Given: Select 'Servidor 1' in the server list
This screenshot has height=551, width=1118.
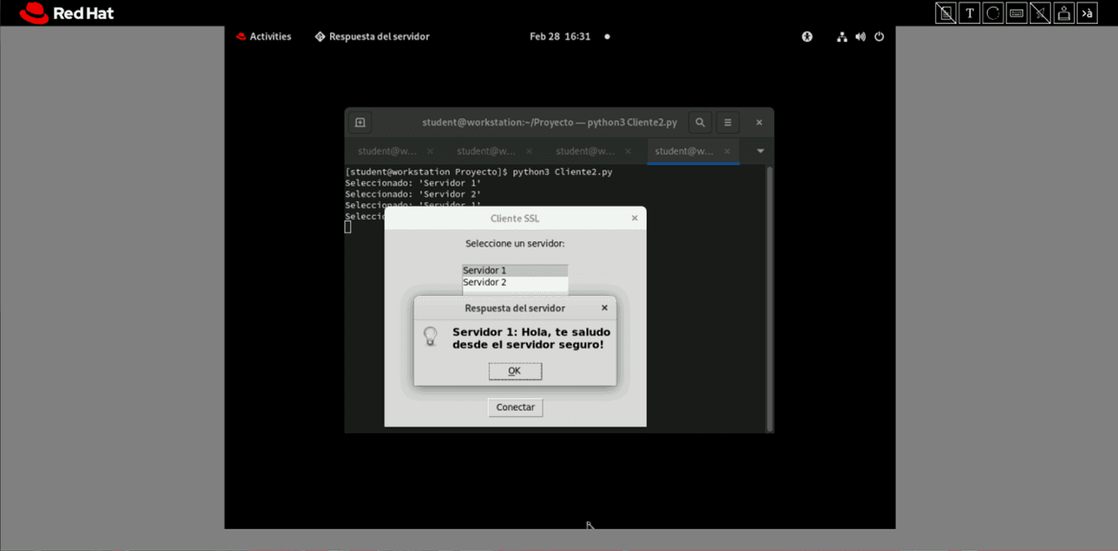Looking at the screenshot, I should tap(515, 270).
